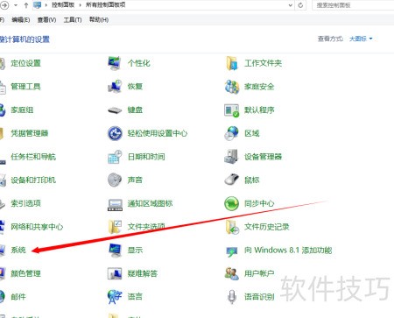Open the 默认程序 icon
The width and height of the screenshot is (394, 318).
pyautogui.click(x=232, y=110)
